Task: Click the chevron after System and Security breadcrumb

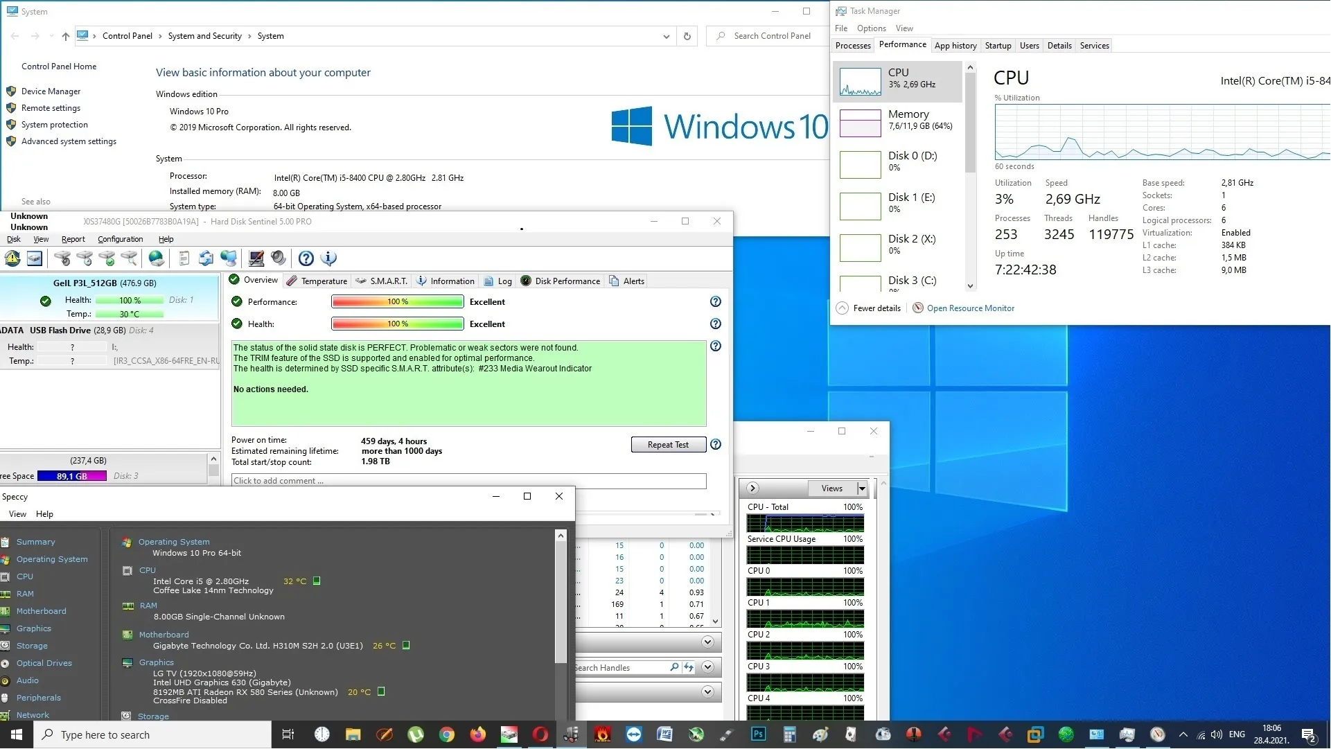Action: point(249,36)
